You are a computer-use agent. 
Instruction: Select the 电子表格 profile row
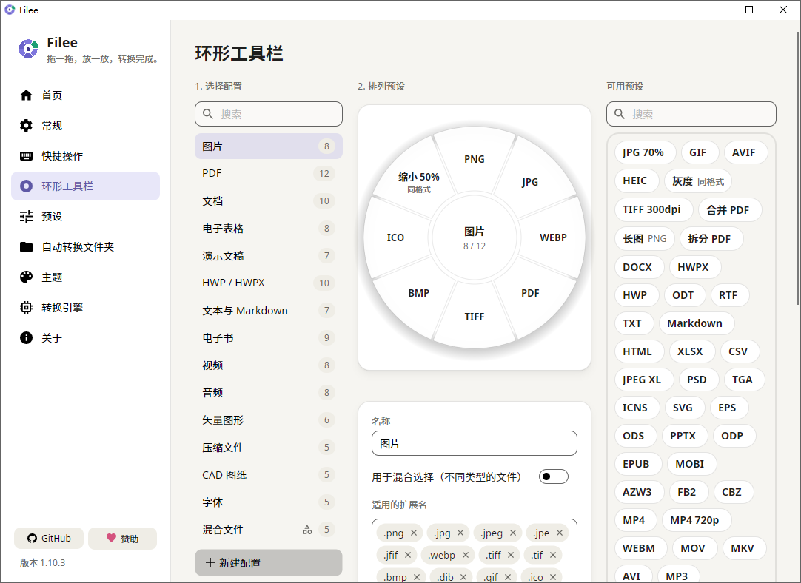tap(269, 228)
